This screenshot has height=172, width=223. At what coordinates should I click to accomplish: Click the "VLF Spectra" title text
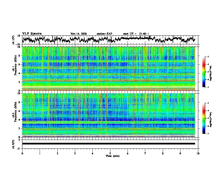[32, 34]
